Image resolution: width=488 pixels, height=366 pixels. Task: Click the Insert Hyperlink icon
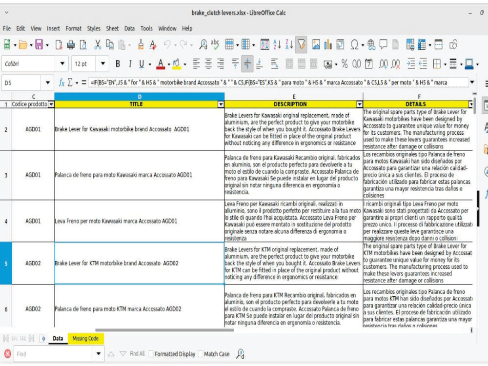coord(371,44)
